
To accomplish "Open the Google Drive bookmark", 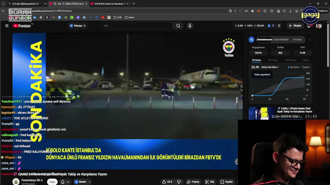I will pyautogui.click(x=65, y=17).
